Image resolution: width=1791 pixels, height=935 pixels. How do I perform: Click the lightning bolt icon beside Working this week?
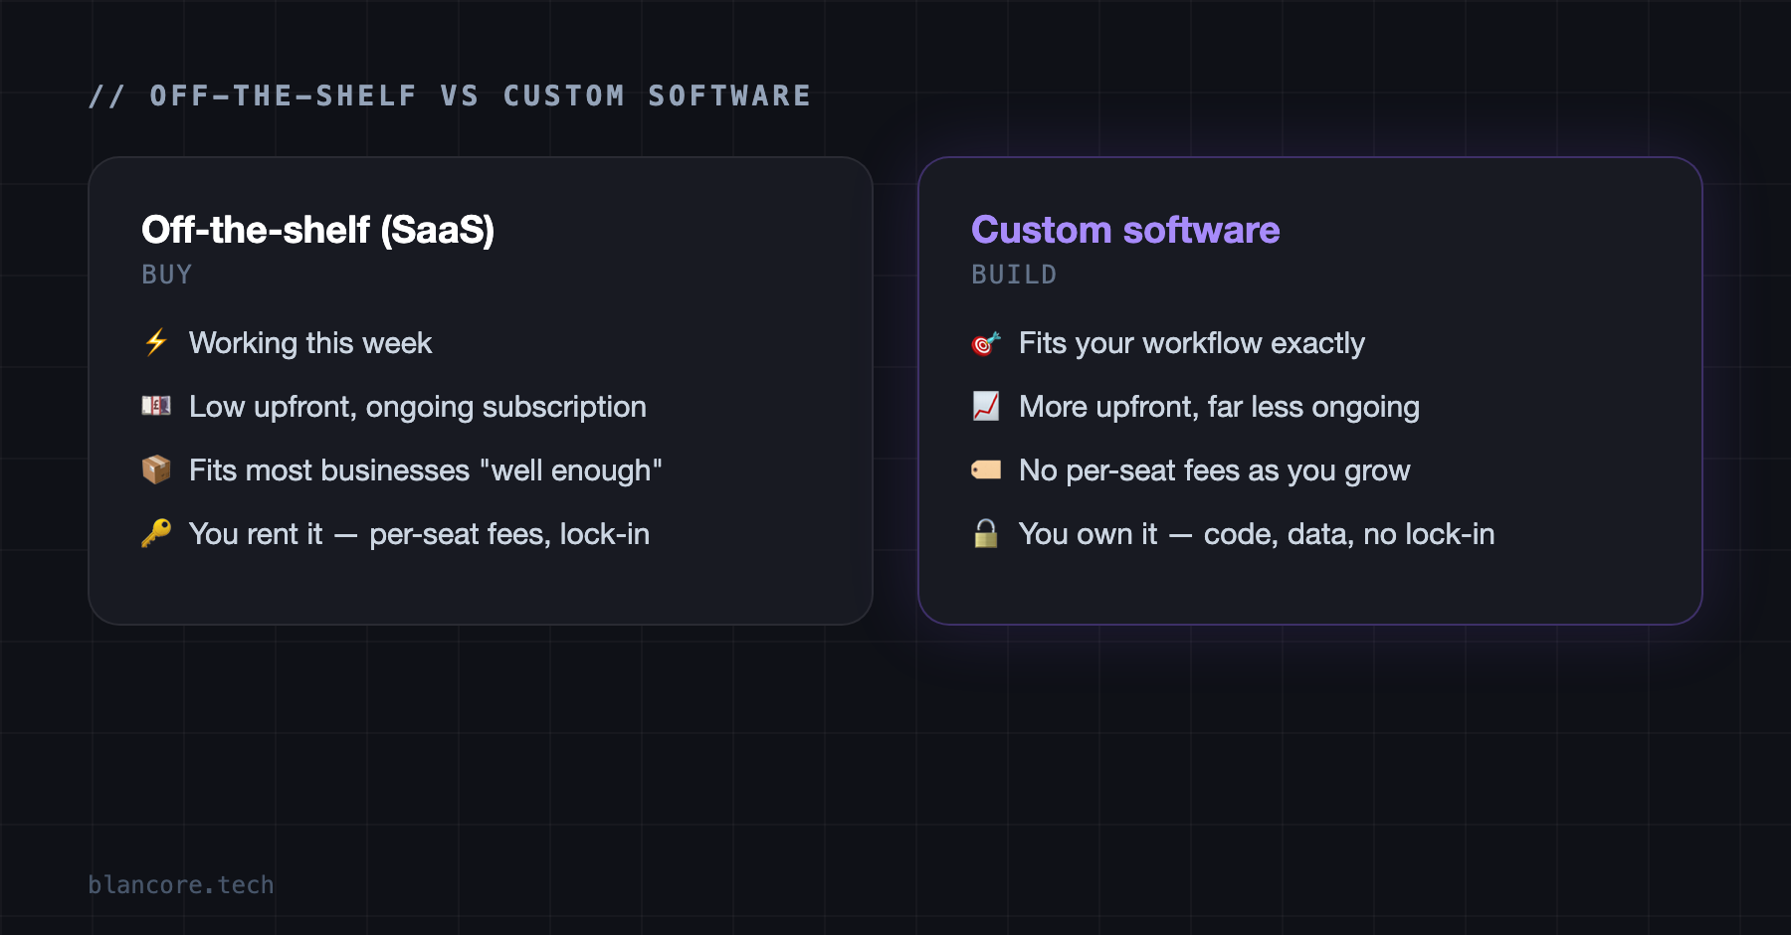(x=156, y=342)
